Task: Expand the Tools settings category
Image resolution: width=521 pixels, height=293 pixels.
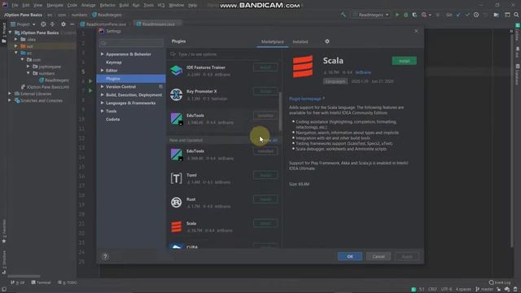Action: coord(102,111)
